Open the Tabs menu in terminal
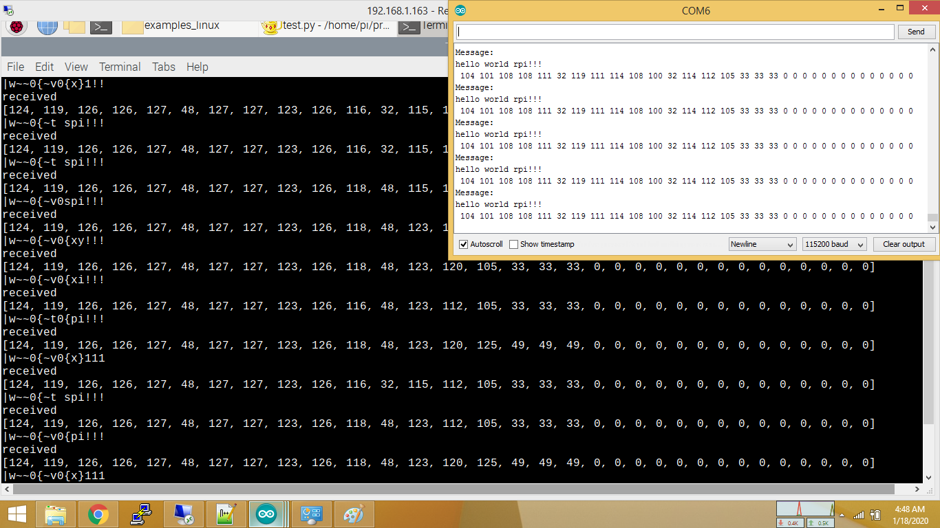This screenshot has width=940, height=528. coord(164,67)
